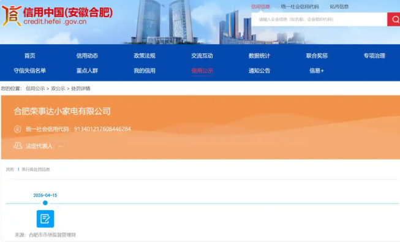Open the highlighted 信用公示 menu item
Screen dimensions: 400x242
tap(202, 70)
